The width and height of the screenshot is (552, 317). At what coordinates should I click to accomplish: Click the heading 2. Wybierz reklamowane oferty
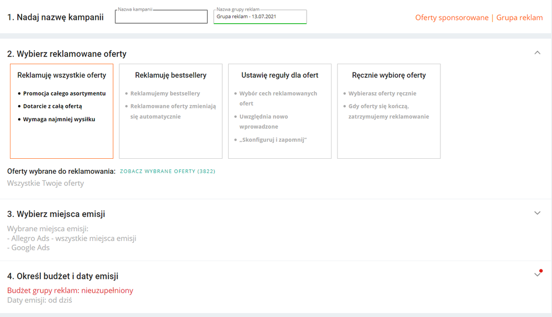(x=67, y=54)
